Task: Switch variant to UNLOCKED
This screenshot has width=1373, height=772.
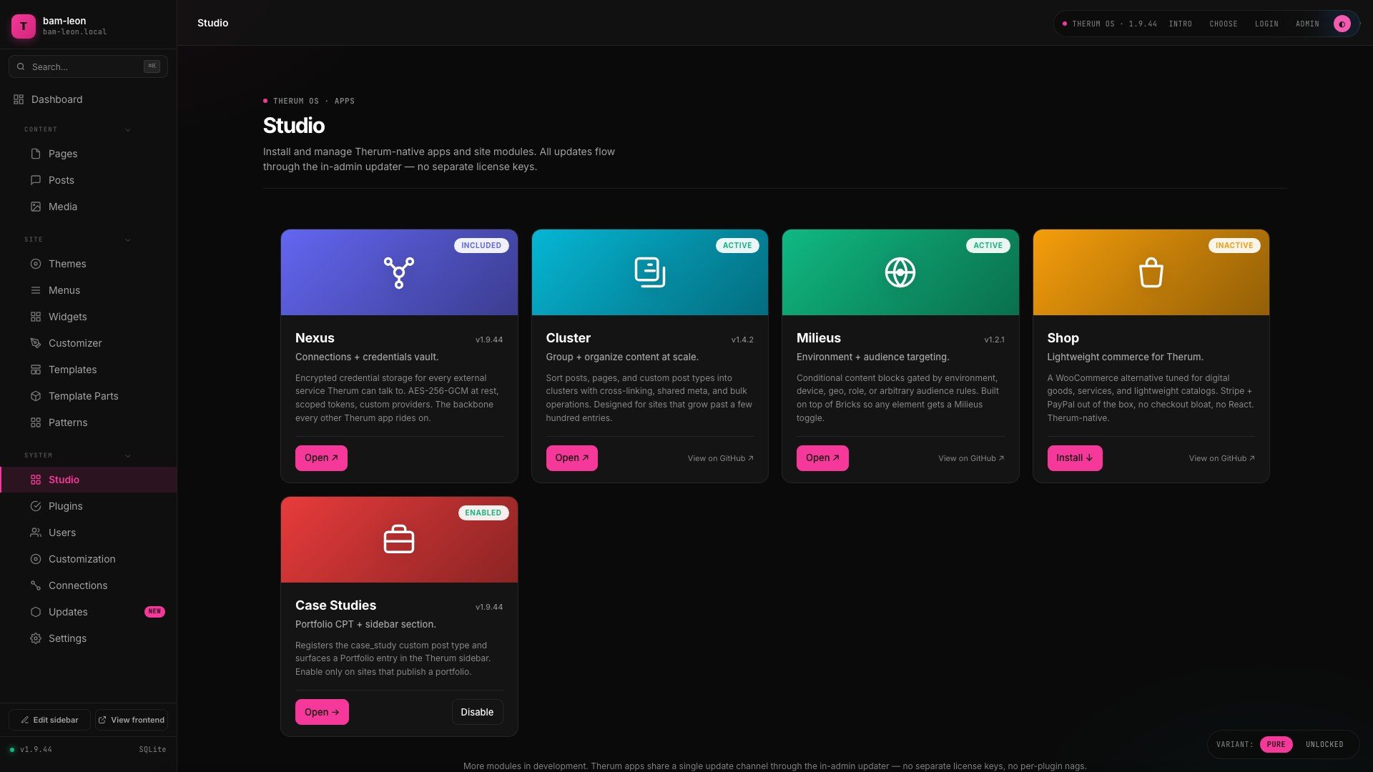Action: coord(1324,744)
